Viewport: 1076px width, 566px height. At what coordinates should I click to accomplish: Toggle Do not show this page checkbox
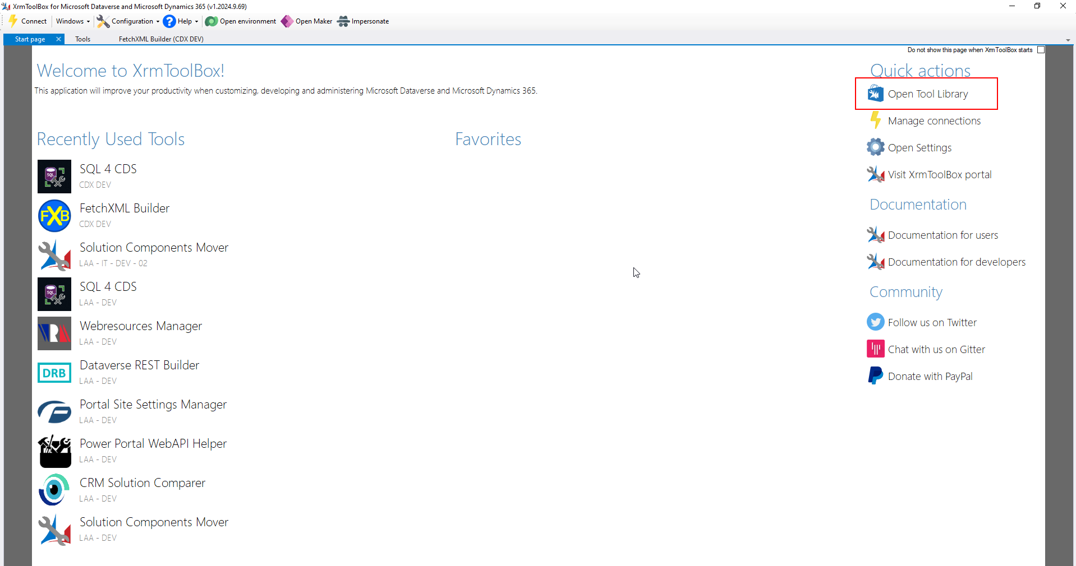tap(1041, 50)
